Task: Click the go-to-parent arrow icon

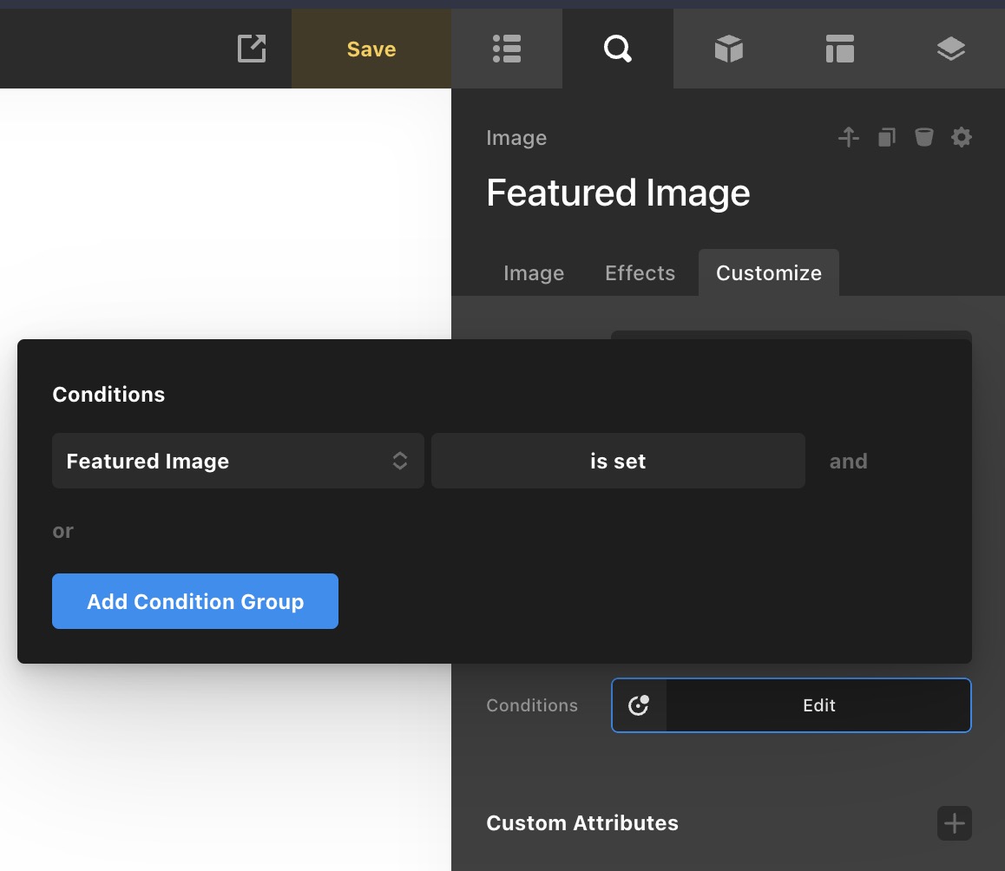Action: 848,137
